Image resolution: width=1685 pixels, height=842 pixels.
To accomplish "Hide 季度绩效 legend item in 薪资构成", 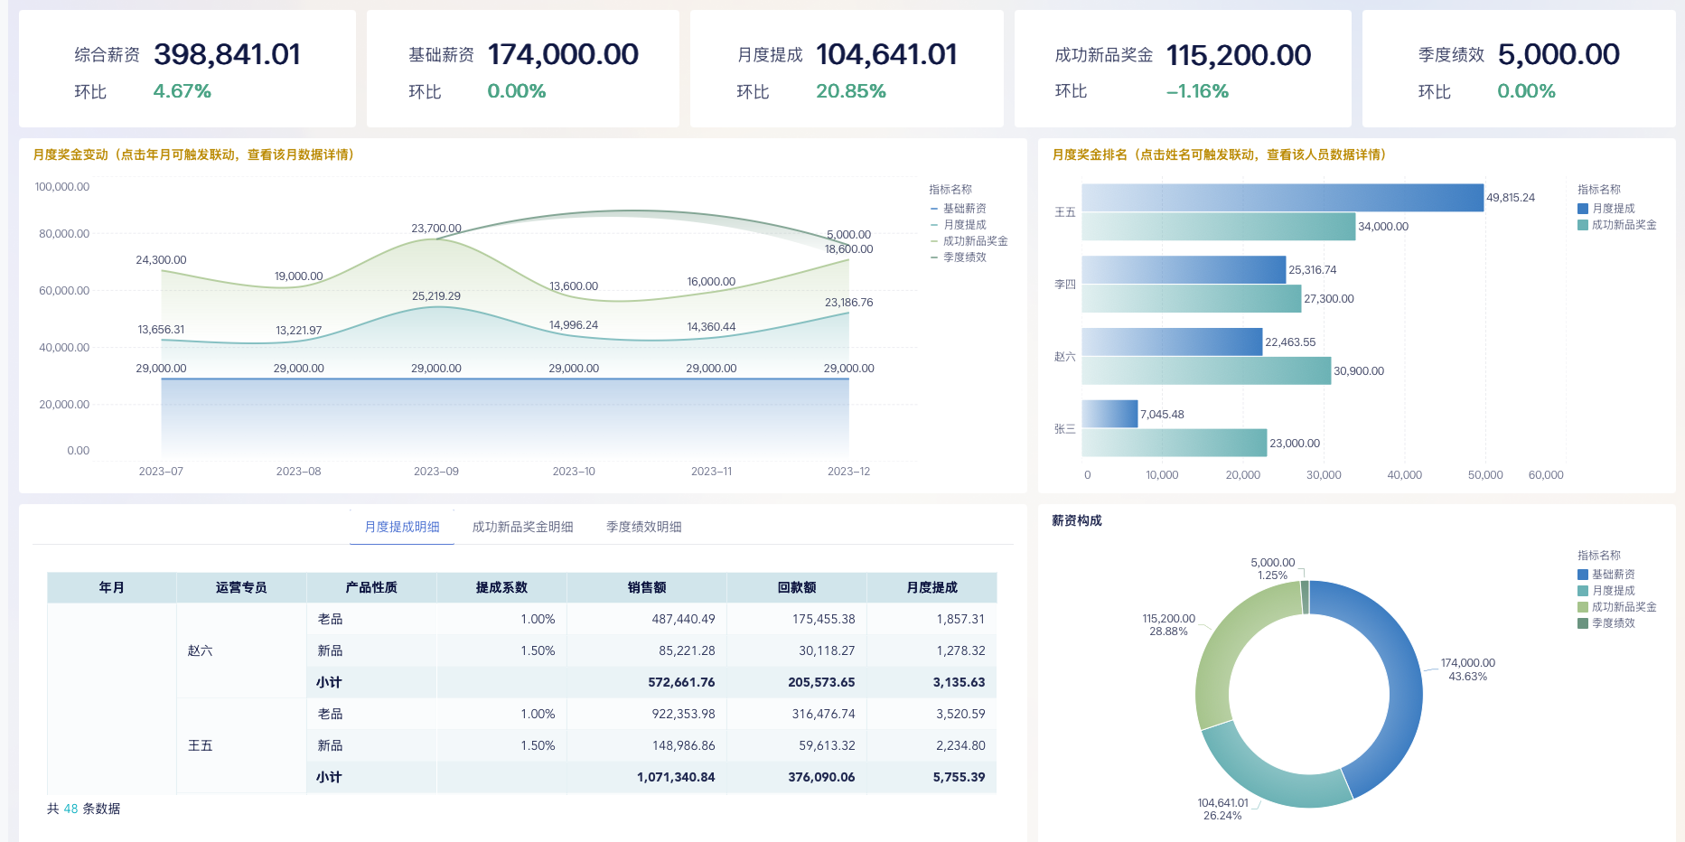I will click(x=1613, y=623).
